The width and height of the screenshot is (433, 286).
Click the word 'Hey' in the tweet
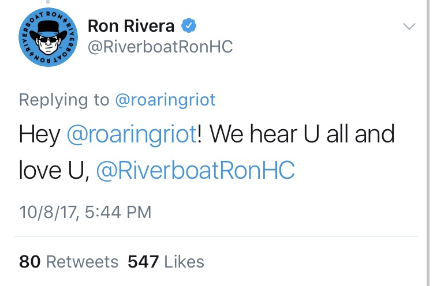(x=39, y=135)
